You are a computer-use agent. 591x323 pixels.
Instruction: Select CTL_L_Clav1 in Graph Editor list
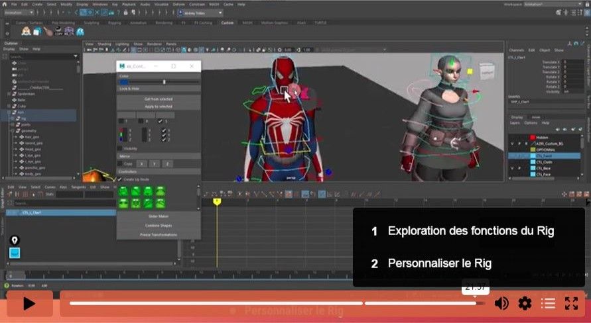[x=61, y=213]
